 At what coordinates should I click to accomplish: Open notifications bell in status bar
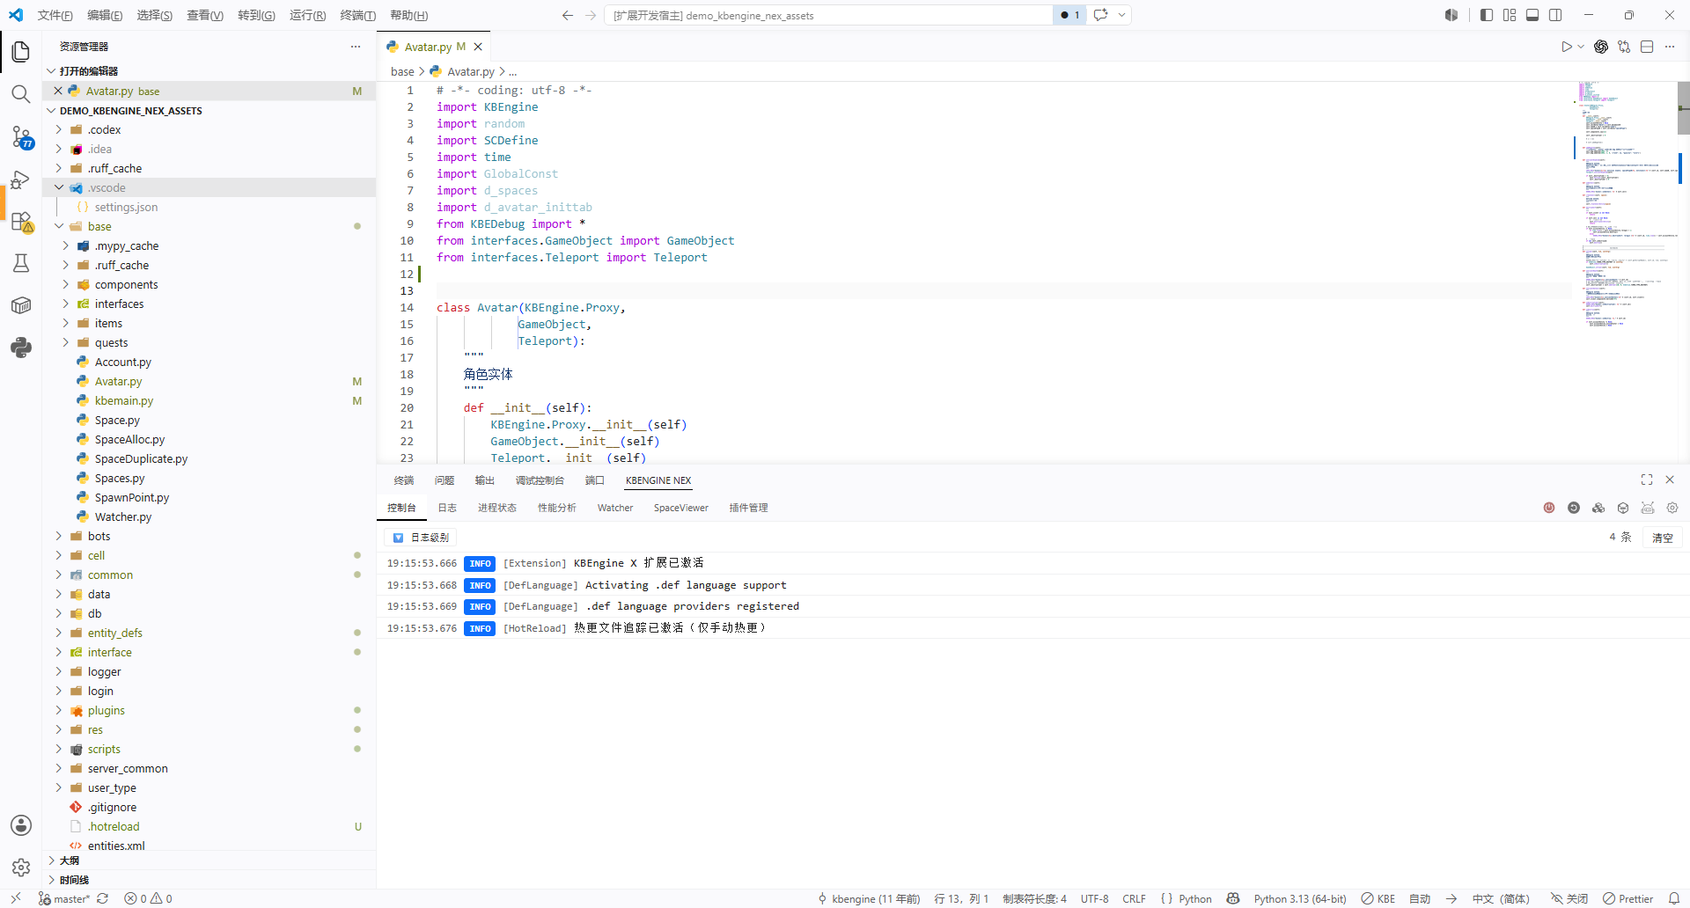pos(1674,898)
